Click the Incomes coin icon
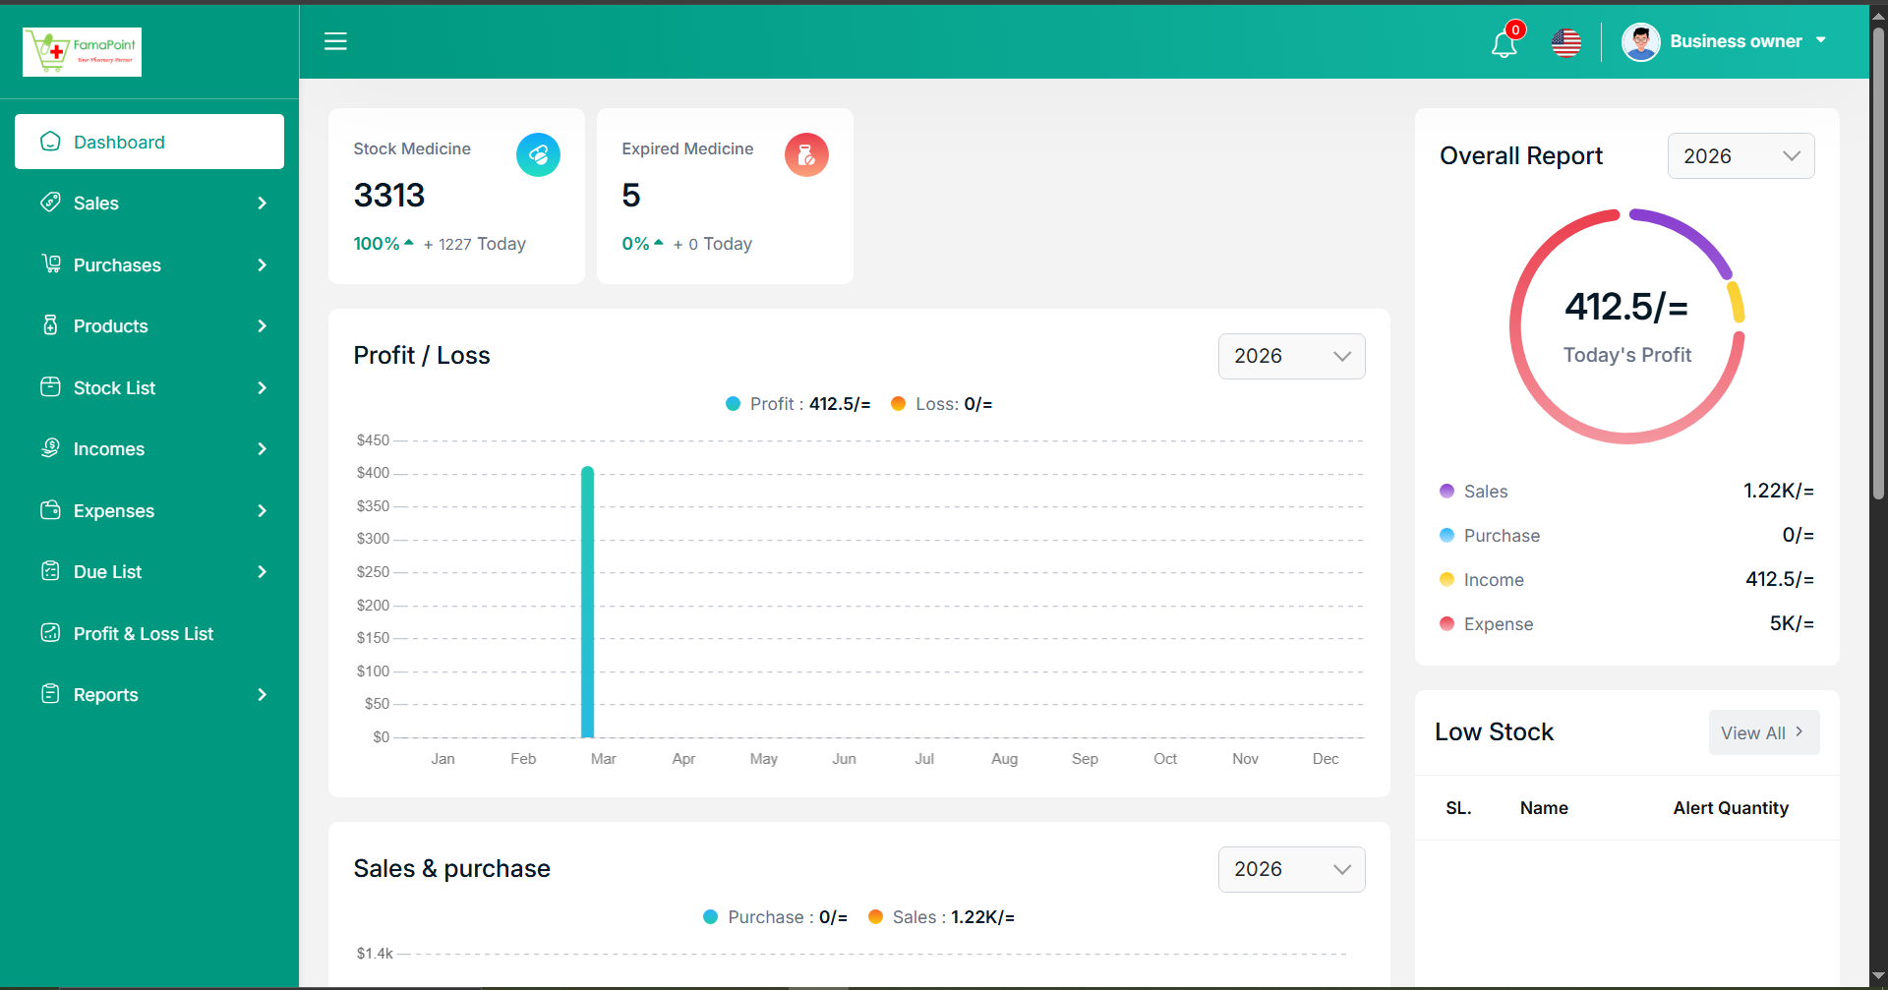1888x990 pixels. 50,448
